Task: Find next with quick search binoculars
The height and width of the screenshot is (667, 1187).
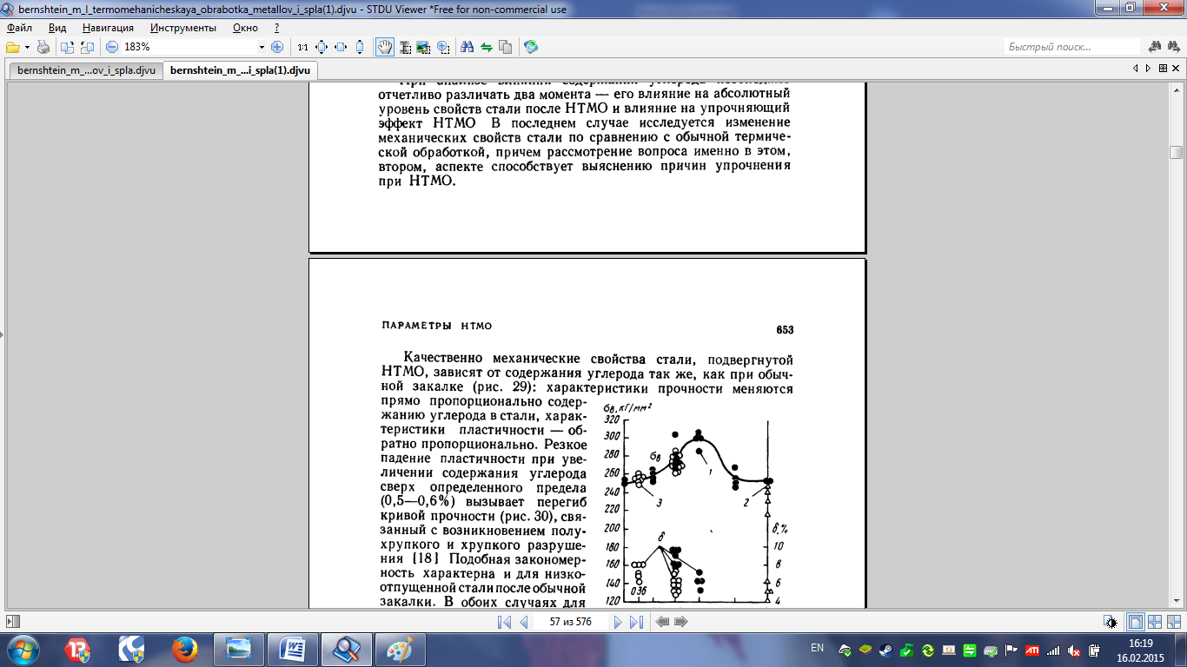Action: (x=1174, y=47)
